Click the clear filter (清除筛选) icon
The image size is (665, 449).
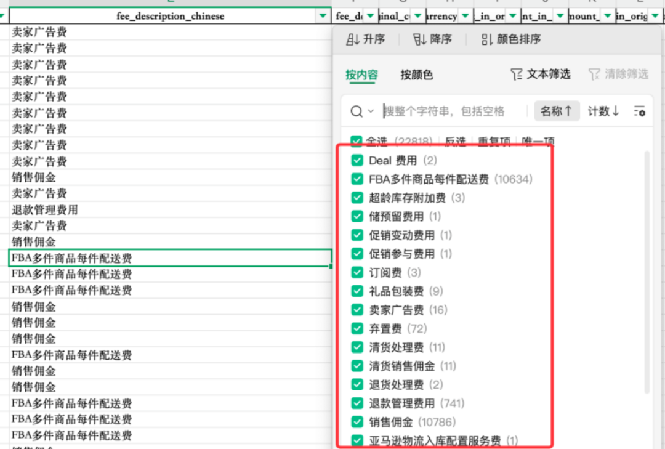point(594,73)
